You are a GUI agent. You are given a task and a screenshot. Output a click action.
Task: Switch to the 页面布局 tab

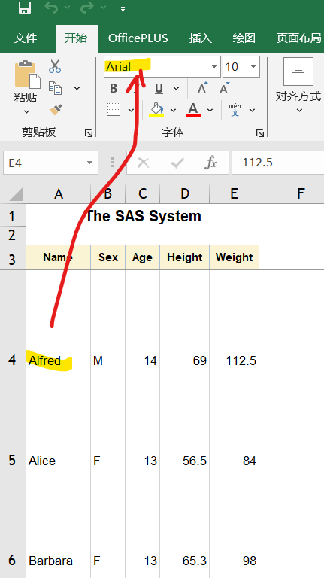coord(299,38)
